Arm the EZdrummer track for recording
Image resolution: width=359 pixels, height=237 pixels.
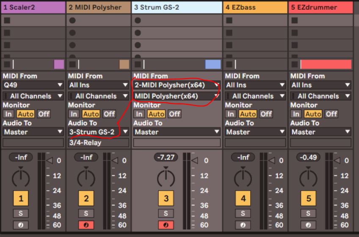pyautogui.click(x=308, y=225)
